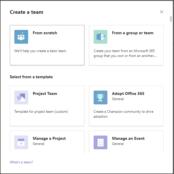Select the "From a group or team" title

point(133,33)
